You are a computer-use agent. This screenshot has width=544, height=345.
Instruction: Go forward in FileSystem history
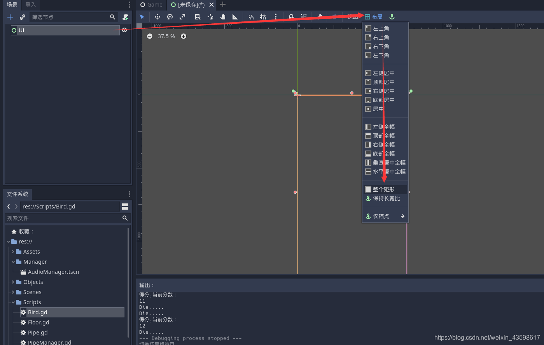[x=16, y=207]
